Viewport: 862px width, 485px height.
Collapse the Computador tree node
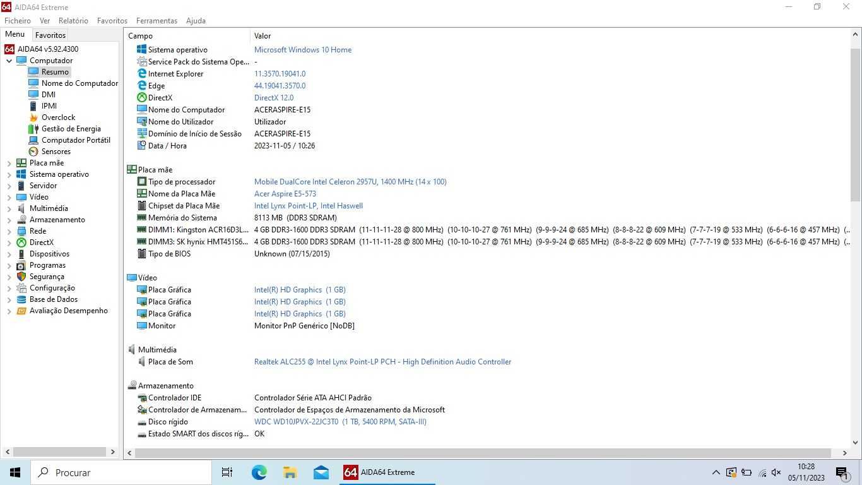9,61
